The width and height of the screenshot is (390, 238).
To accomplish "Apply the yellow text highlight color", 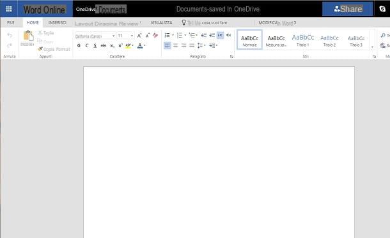I will click(128, 45).
